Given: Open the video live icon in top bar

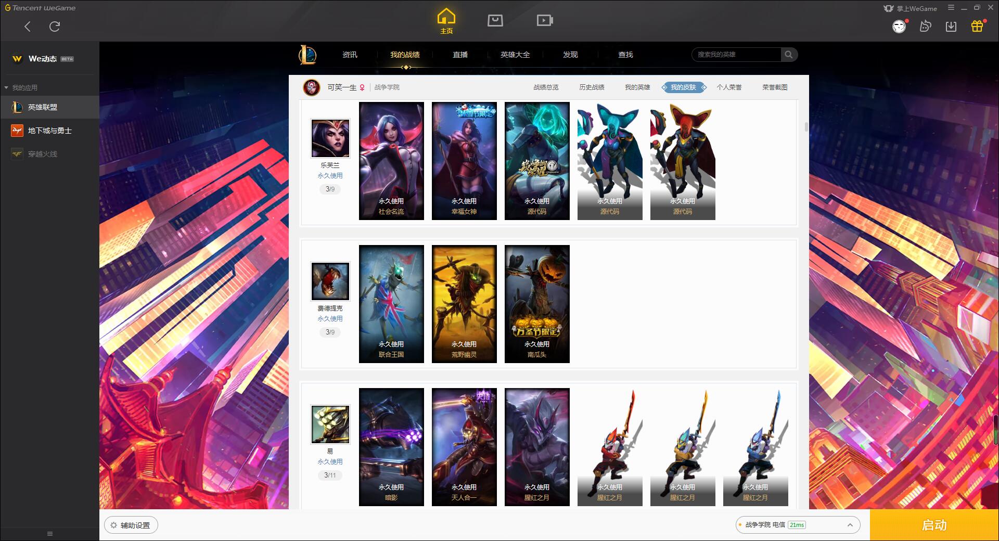Looking at the screenshot, I should tap(545, 21).
